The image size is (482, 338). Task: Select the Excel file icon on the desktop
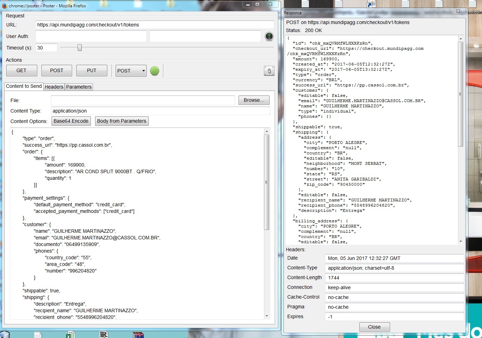pos(71,335)
